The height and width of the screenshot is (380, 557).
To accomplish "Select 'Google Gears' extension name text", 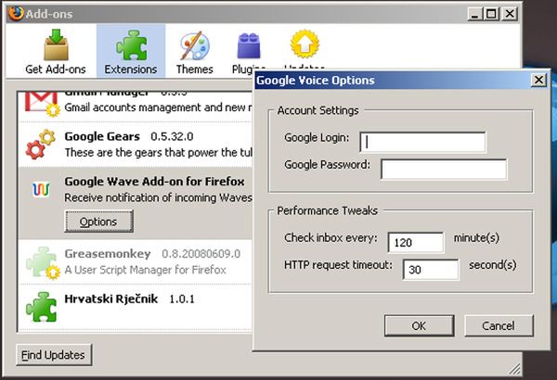I will 102,136.
